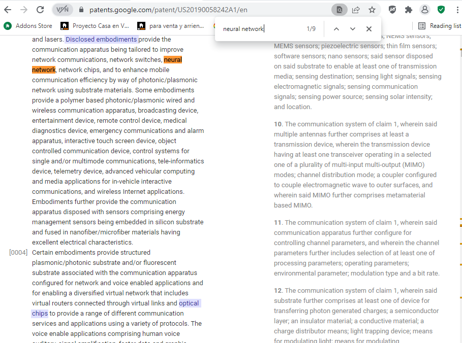
Task: Open the Chrome profile avatar
Action: [x=424, y=10]
